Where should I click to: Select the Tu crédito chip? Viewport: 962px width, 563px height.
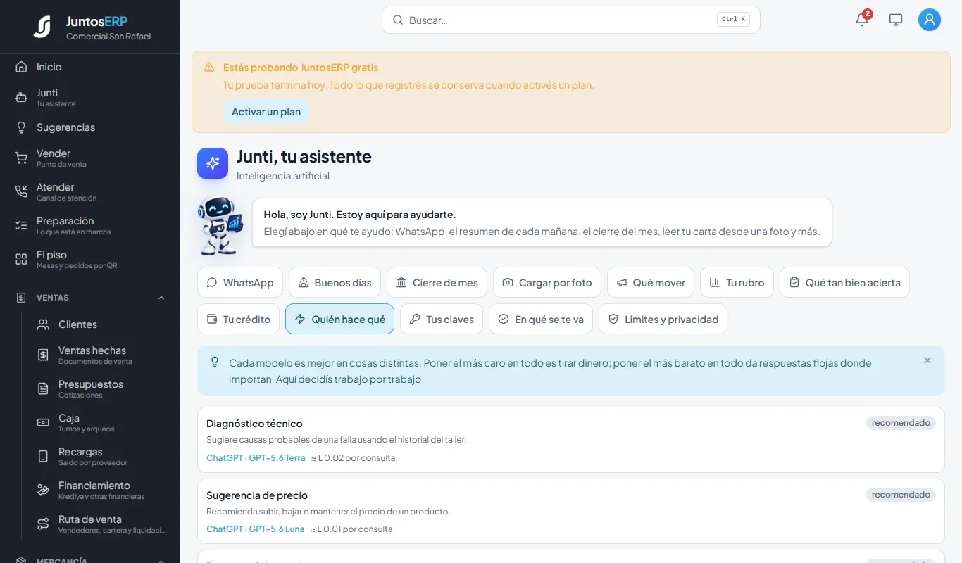click(238, 319)
